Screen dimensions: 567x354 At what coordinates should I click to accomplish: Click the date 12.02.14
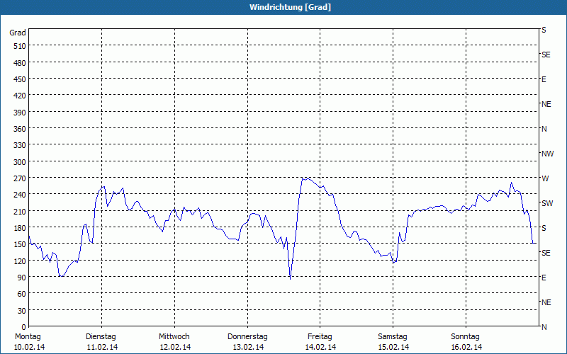click(x=175, y=348)
